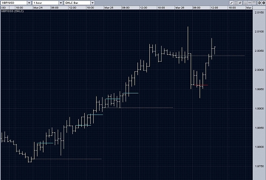Click the 2.0000 price axis label

point(259,70)
